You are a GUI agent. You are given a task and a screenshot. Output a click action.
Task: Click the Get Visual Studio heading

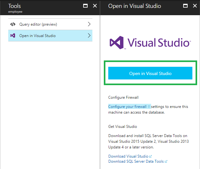123,127
